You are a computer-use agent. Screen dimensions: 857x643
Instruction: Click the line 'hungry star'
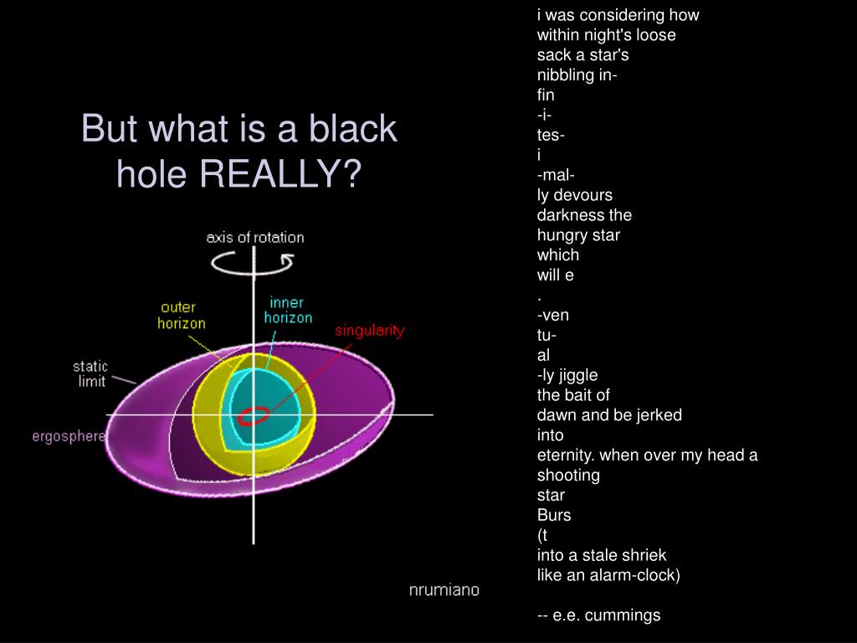point(579,235)
